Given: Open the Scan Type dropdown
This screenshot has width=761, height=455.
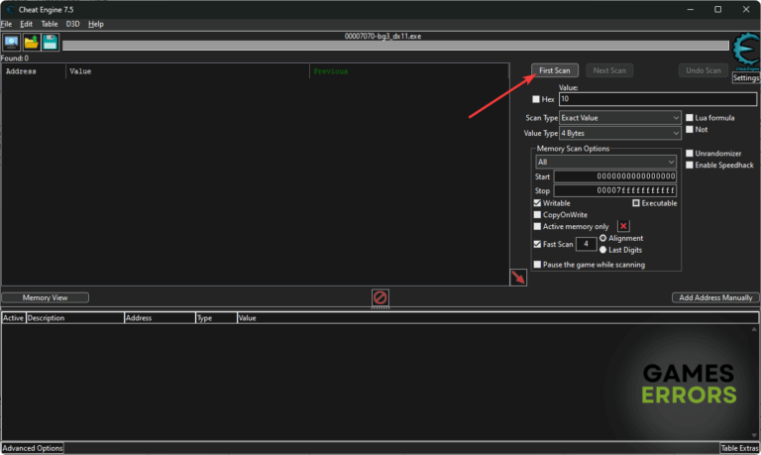Looking at the screenshot, I should [x=618, y=118].
